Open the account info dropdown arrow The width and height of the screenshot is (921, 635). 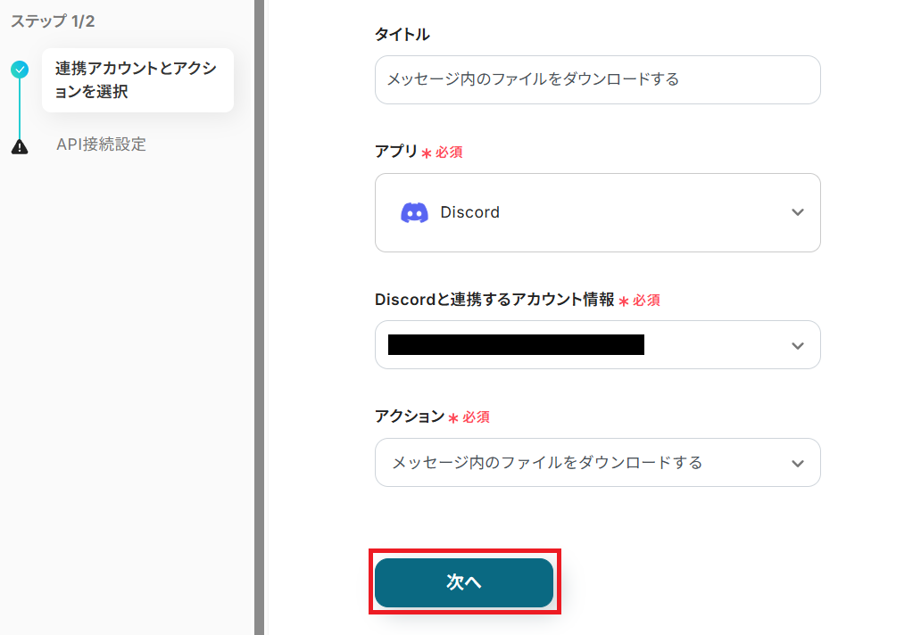(x=798, y=345)
